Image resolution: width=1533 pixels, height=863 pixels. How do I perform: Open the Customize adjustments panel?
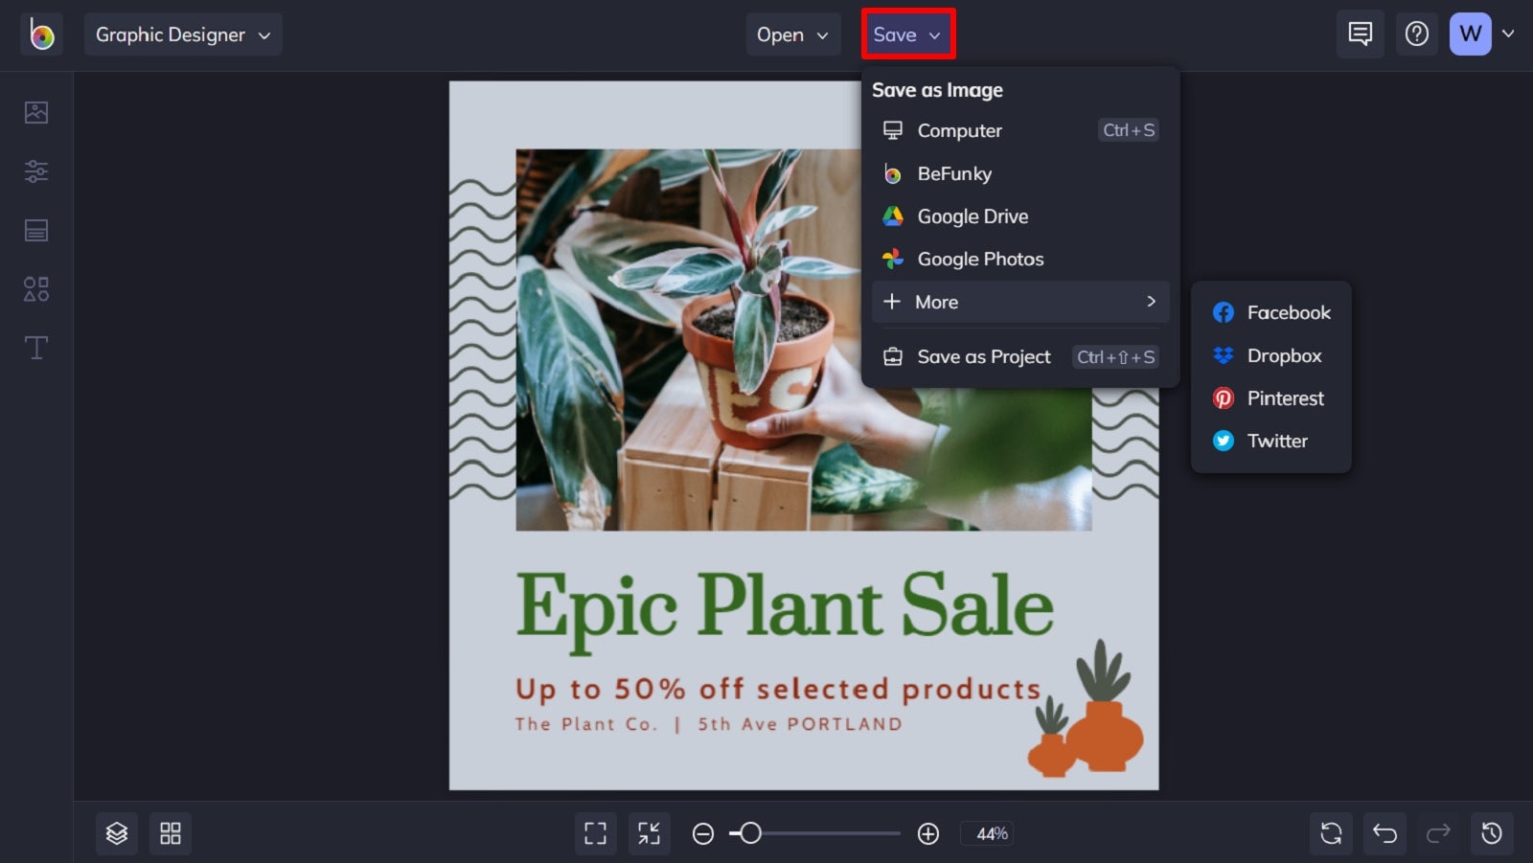coord(35,170)
